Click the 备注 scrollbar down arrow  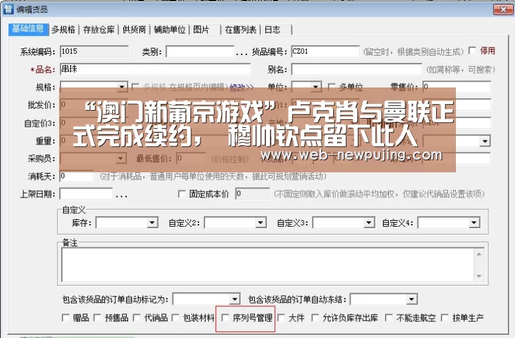[479, 276]
